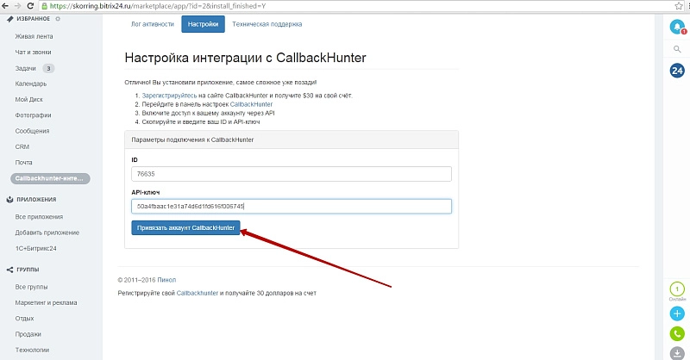690x360 pixels.
Task: Click the search magnifier icon in right panel
Action: (677, 49)
